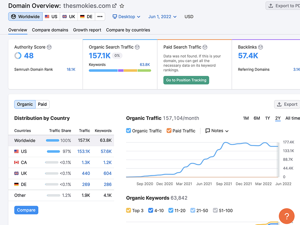Image resolution: width=300 pixels, height=225 pixels.
Task: Open the Compare by countries tab
Action: [128, 30]
